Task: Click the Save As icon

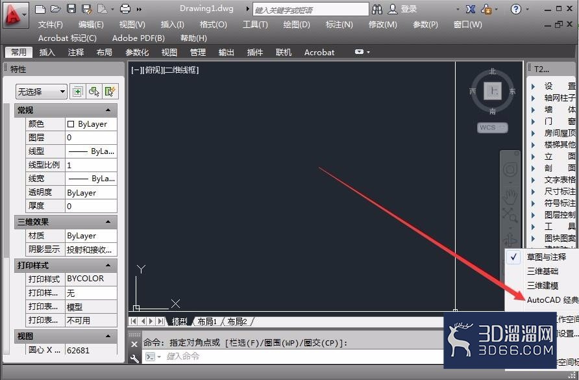Action: [x=87, y=9]
